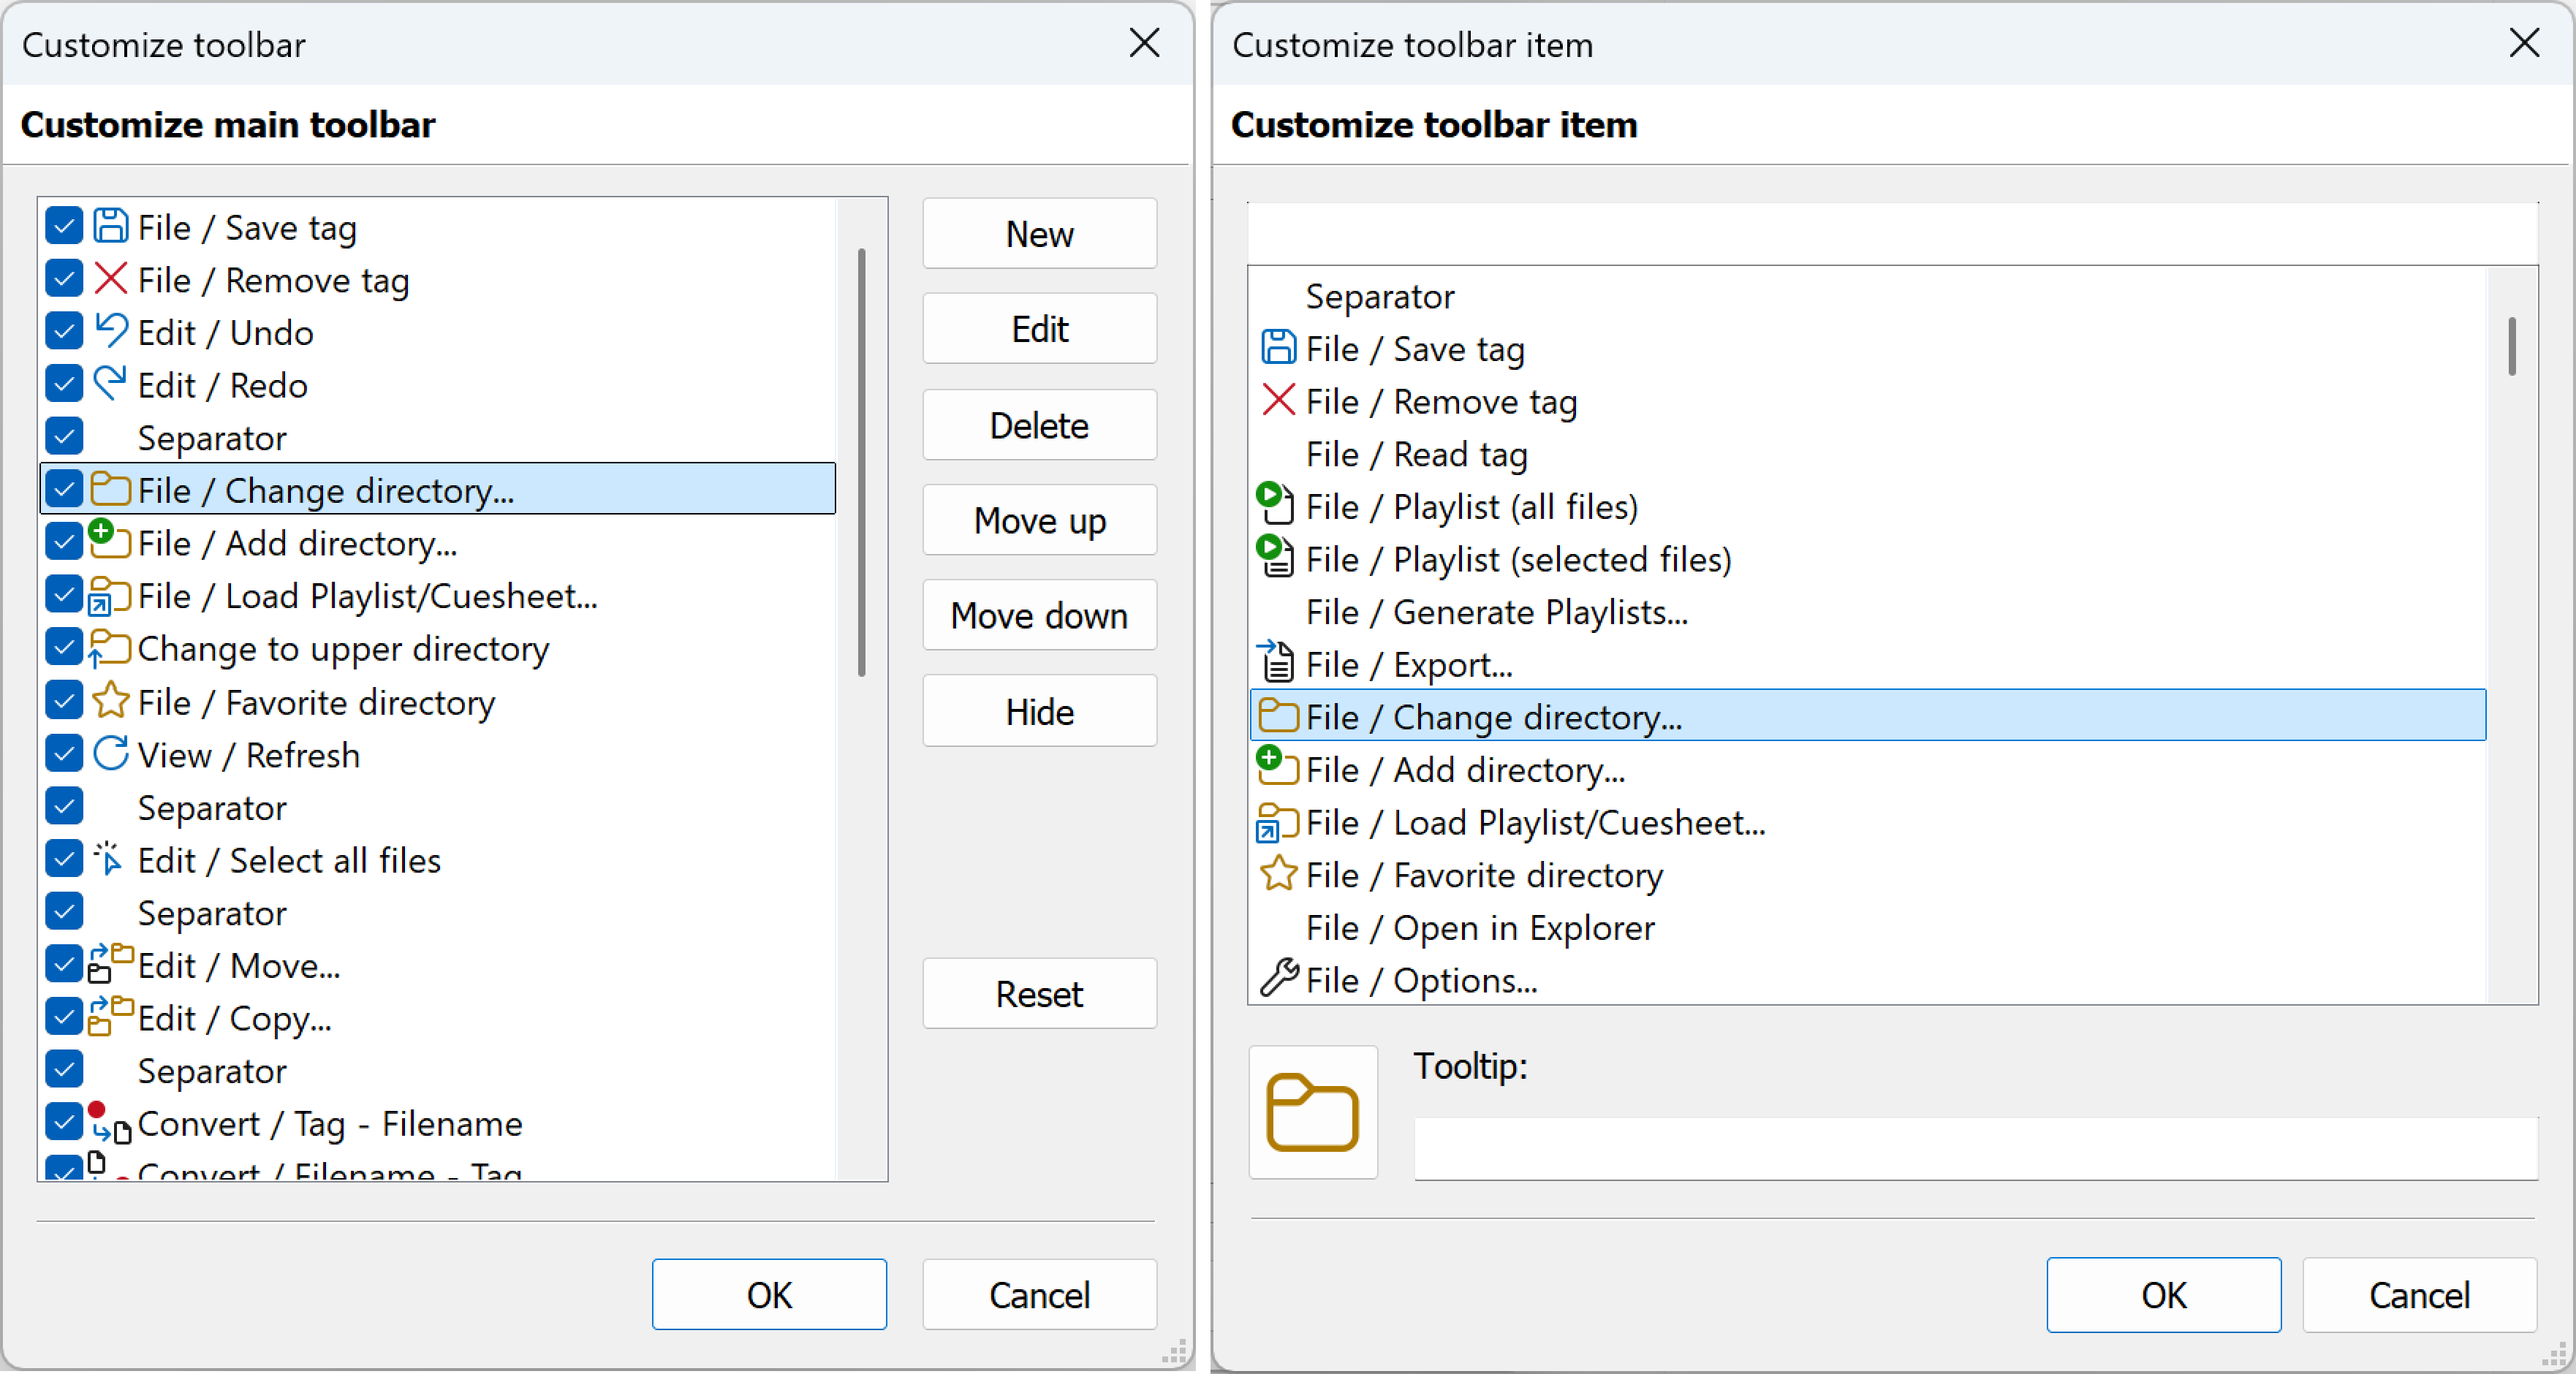
Task: Click Add directory icon in toolbar item list
Action: [x=1277, y=767]
